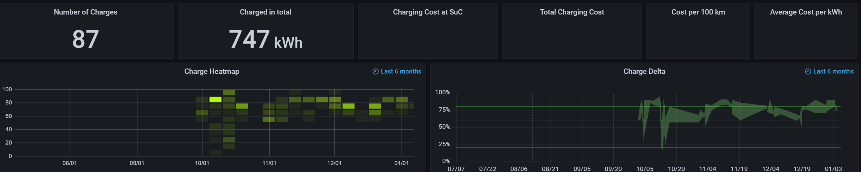Click the brightest yellow-green heatmap cell
This screenshot has width=861, height=172.
215,99
